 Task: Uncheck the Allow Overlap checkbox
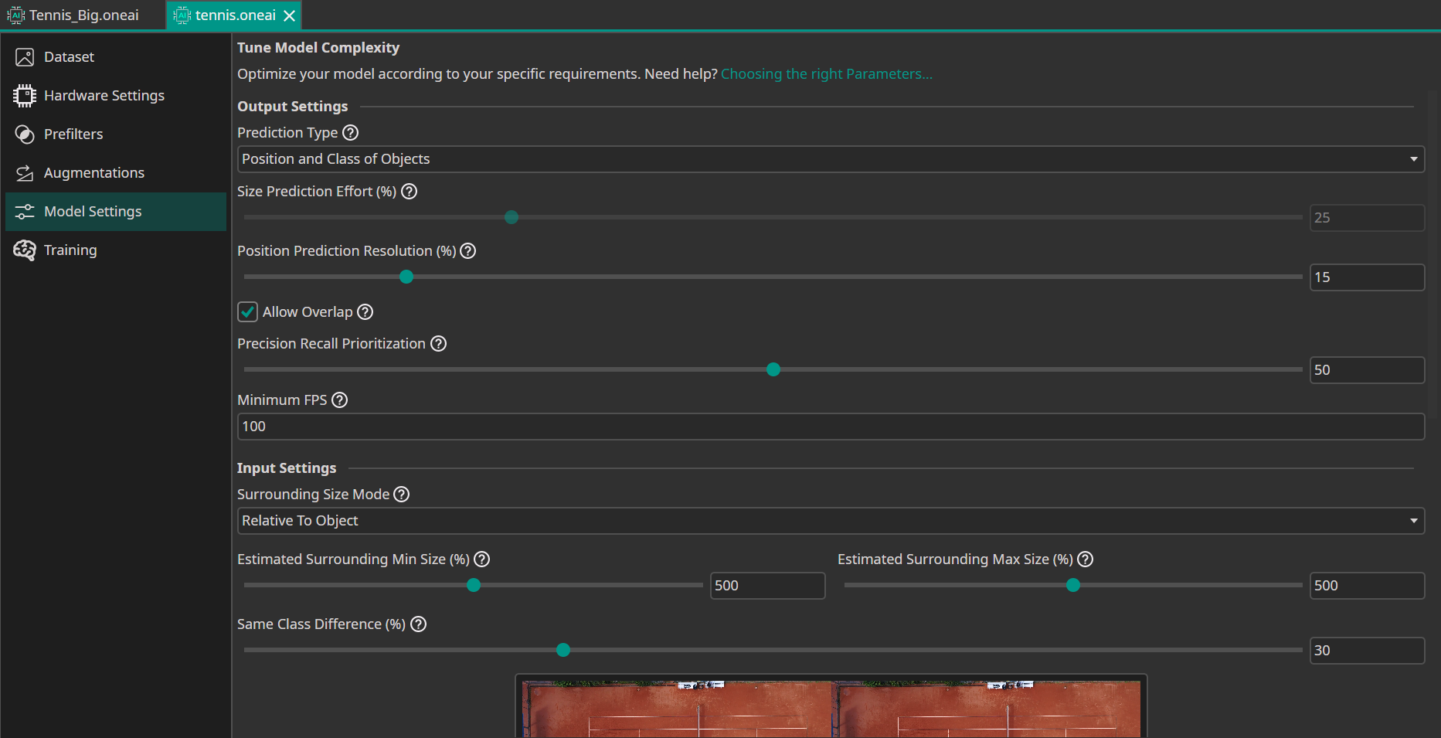246,311
